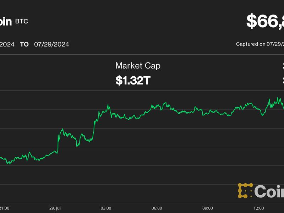The height and width of the screenshot is (213, 284).
Task: Select the 07/29/2024 end date
Action: (x=51, y=44)
